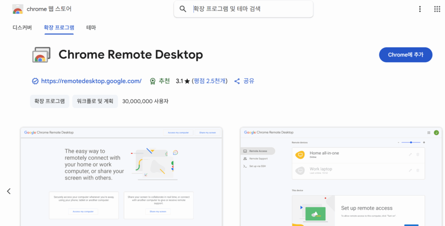Click the Chrome Remote Desktop extension icon
Image resolution: width=445 pixels, height=226 pixels.
coord(41,55)
